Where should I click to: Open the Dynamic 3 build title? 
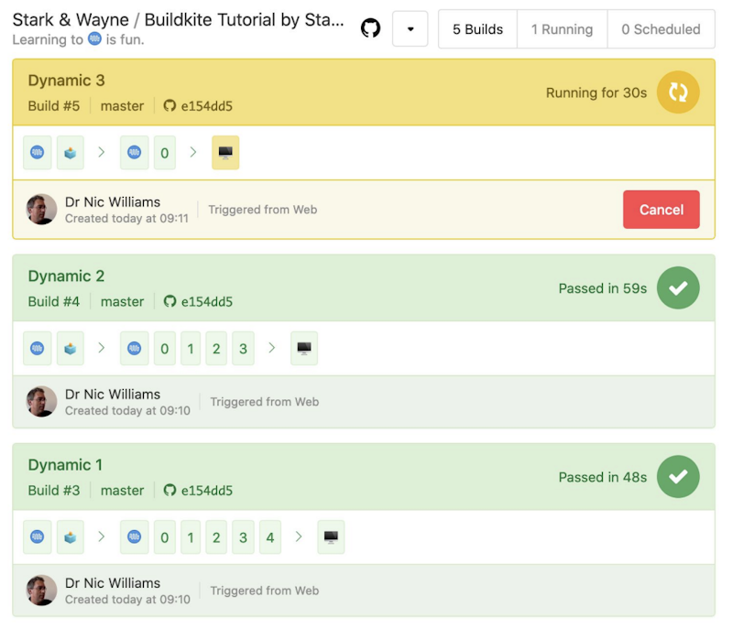[66, 81]
